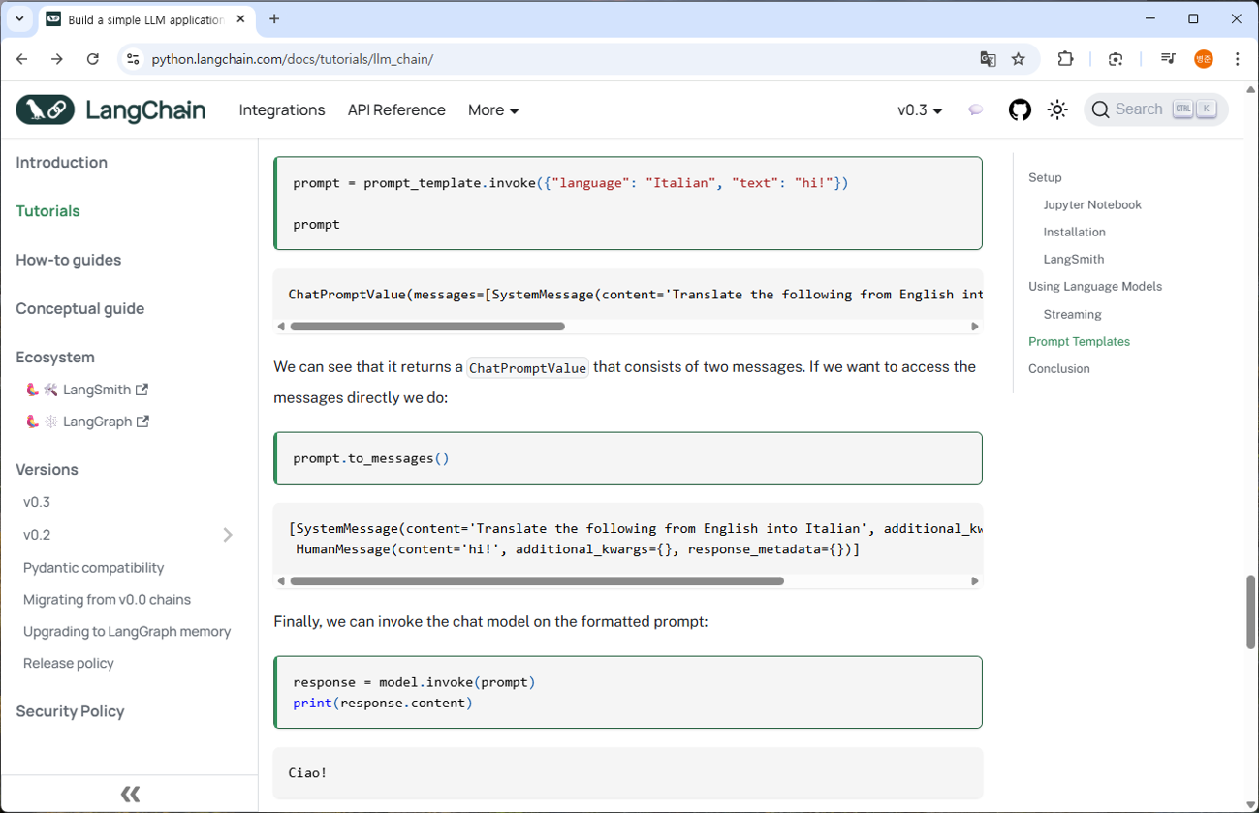Open the translate page icon
1259x813 pixels.
(988, 59)
